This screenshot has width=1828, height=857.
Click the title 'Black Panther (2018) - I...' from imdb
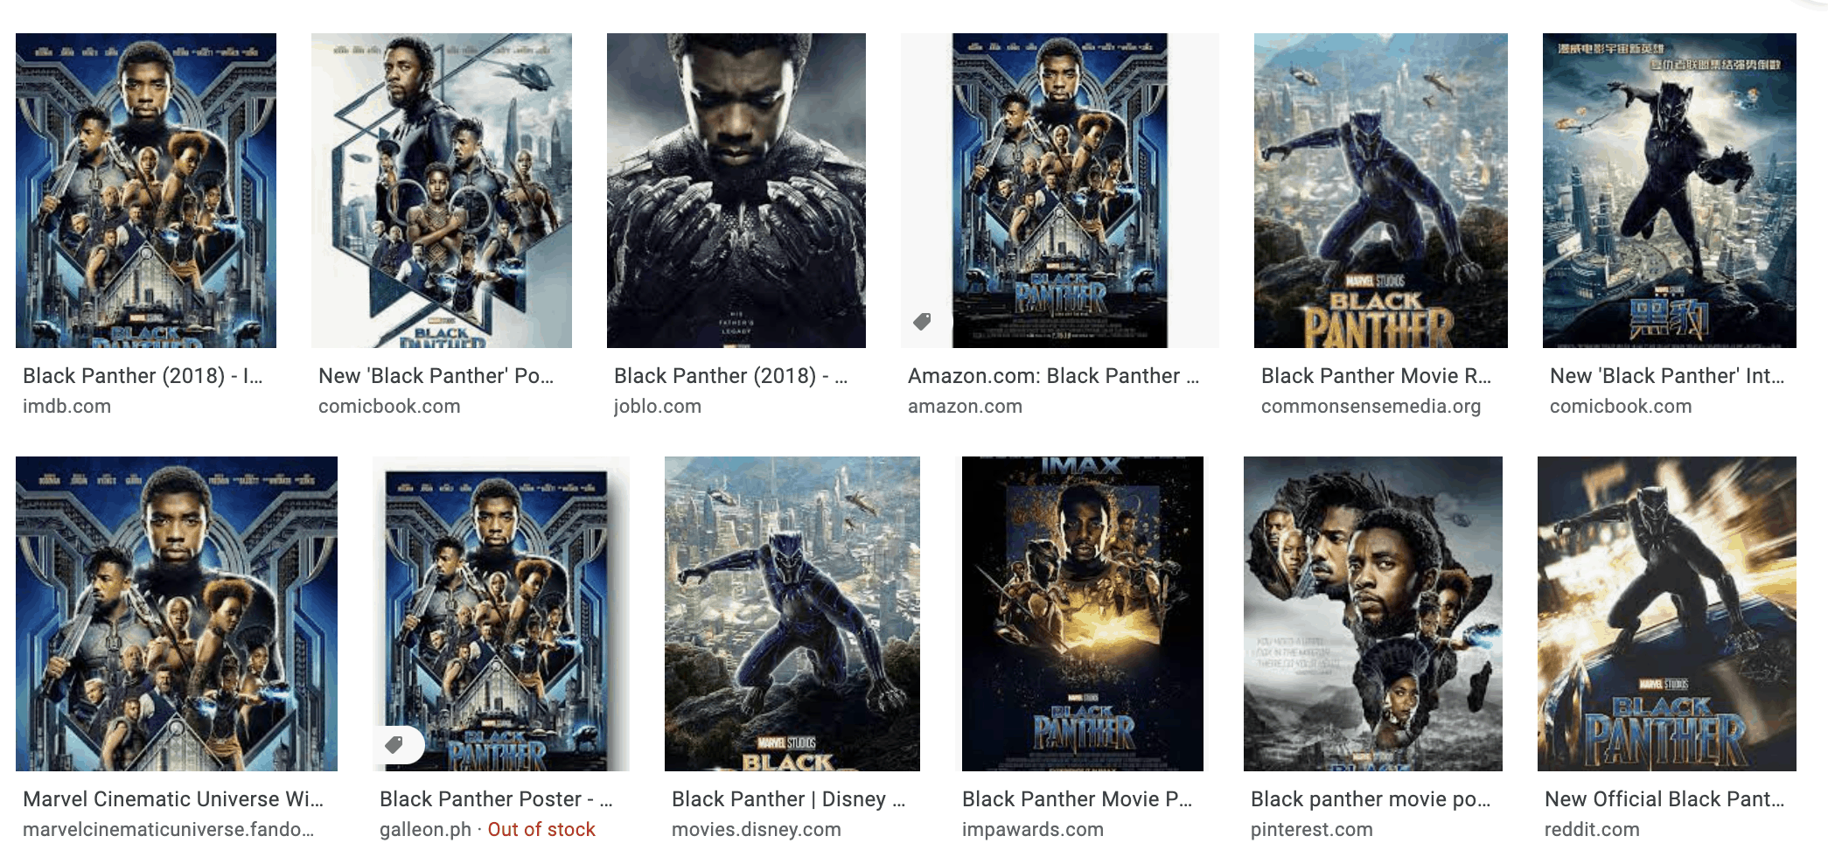[x=143, y=376]
